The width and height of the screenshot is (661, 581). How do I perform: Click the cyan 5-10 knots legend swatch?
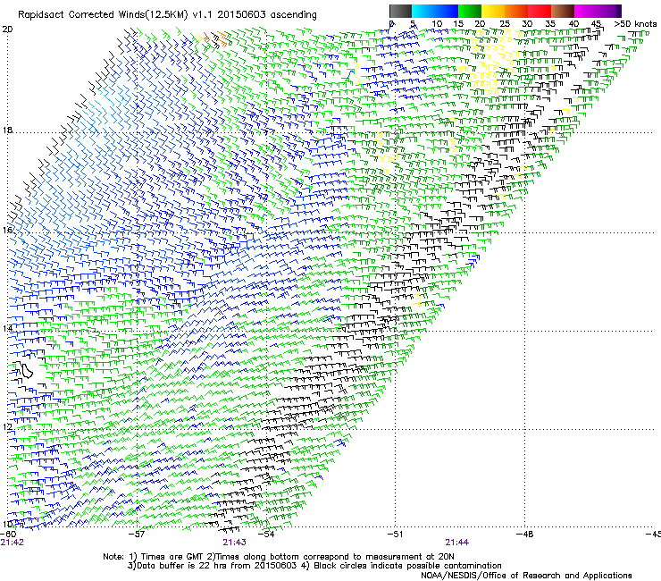coord(423,12)
